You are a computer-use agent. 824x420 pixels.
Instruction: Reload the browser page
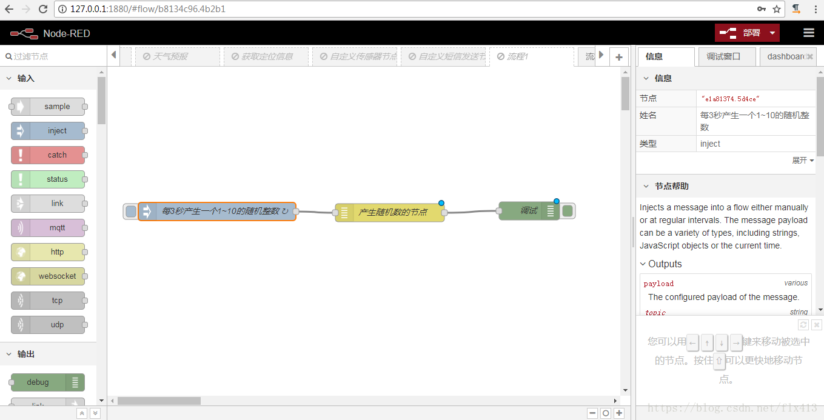click(x=43, y=9)
